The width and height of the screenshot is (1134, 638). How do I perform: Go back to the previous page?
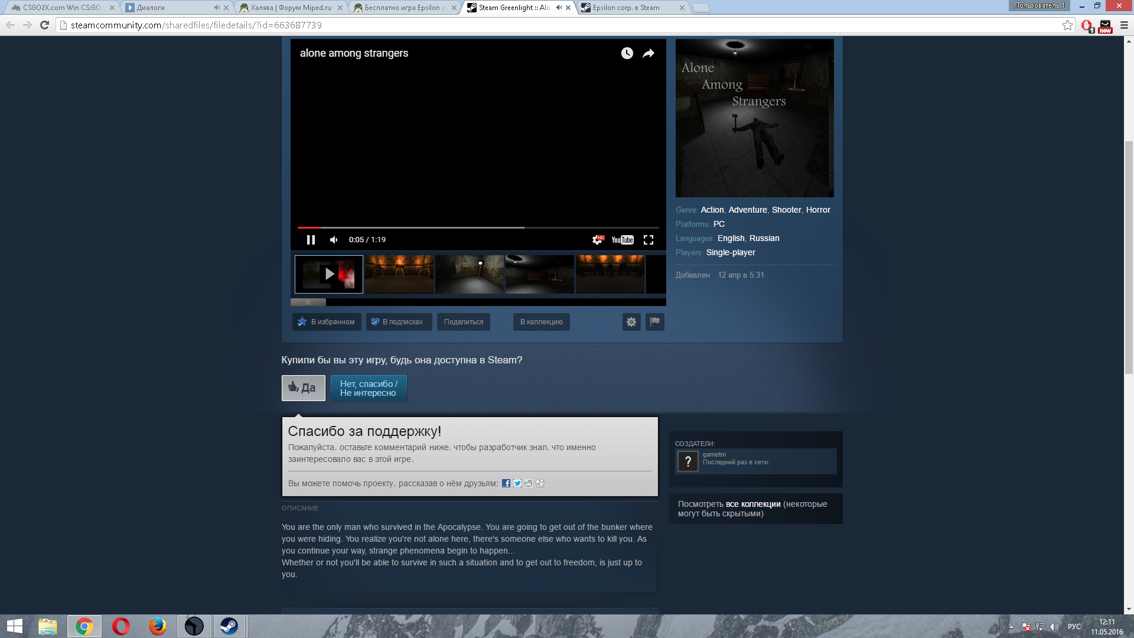coord(10,25)
